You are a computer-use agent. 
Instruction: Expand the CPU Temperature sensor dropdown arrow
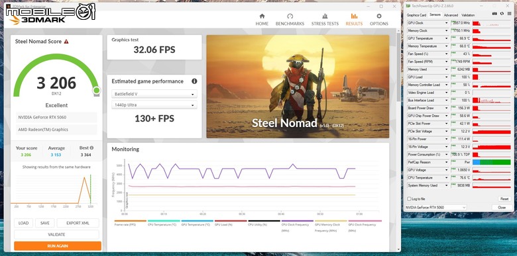click(x=447, y=178)
